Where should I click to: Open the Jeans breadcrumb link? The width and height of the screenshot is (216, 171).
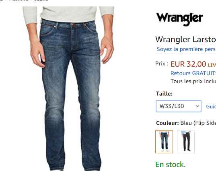41,0
